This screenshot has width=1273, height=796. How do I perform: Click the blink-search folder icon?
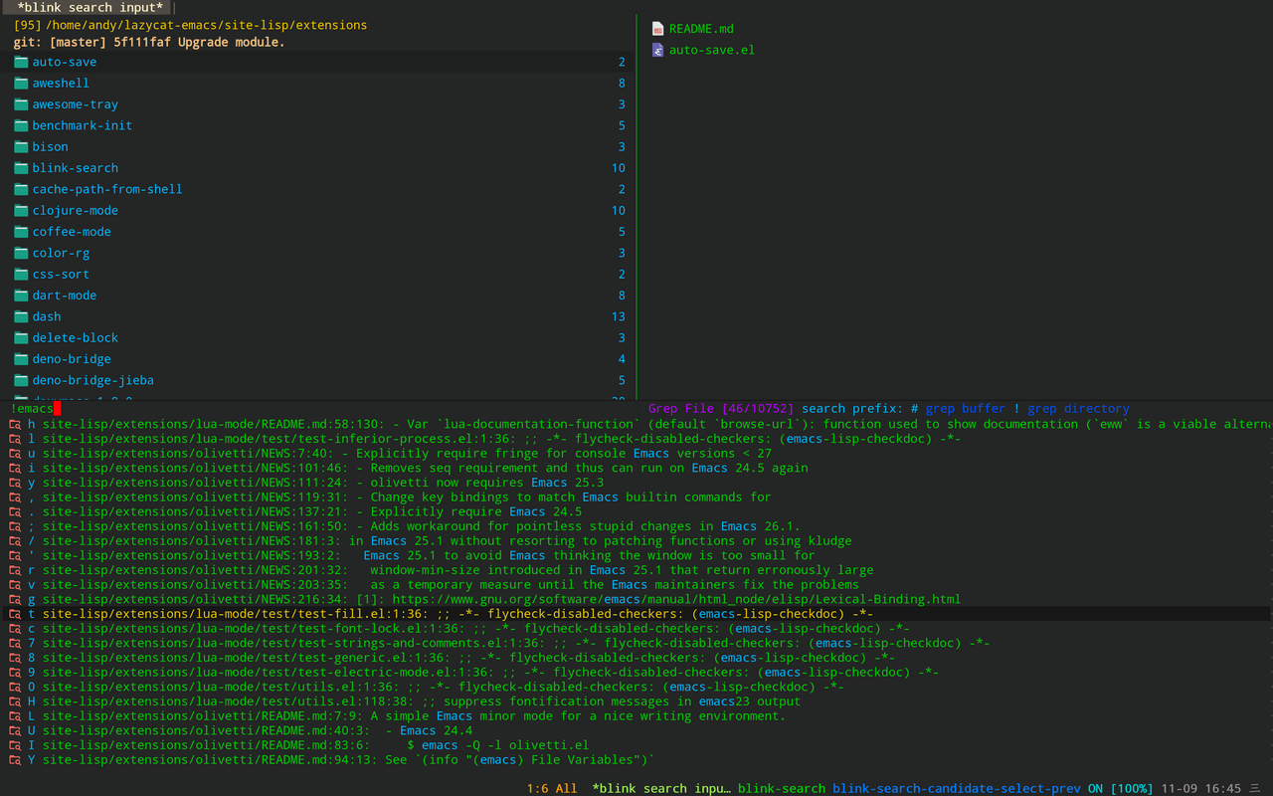click(22, 168)
